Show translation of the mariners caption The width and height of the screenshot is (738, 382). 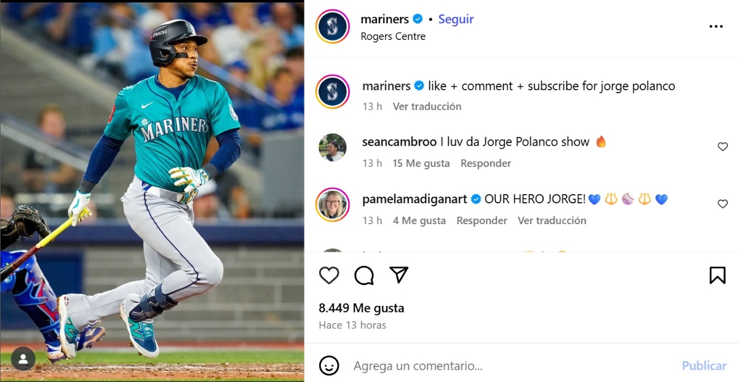pyautogui.click(x=427, y=106)
